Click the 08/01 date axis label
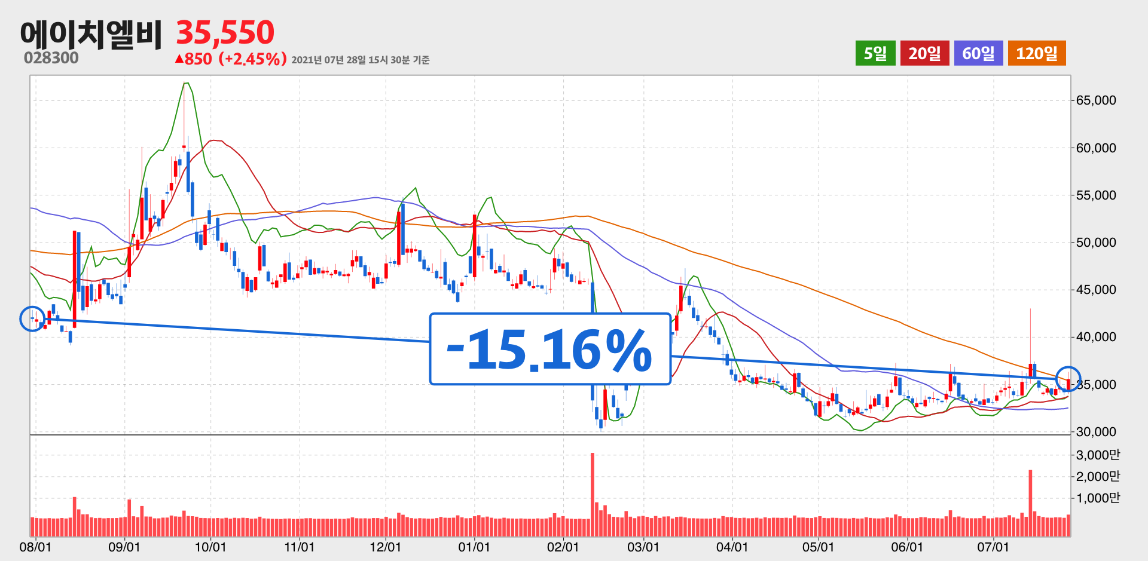Screen dimensions: 1148x561 pyautogui.click(x=35, y=547)
